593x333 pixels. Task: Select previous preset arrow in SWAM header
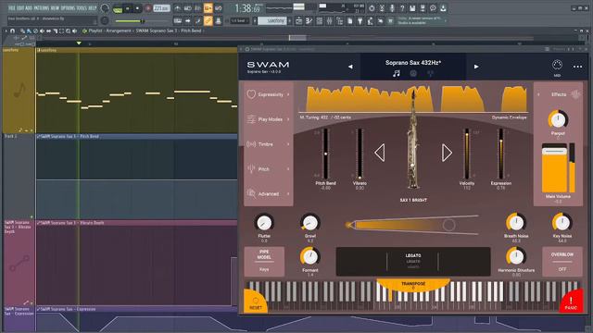point(350,67)
